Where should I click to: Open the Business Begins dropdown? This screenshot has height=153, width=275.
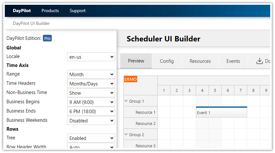click(x=91, y=102)
